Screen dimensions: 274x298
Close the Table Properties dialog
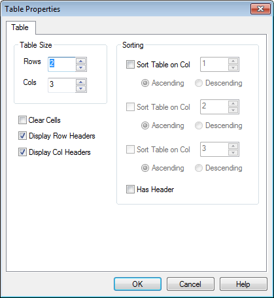[x=260, y=9]
